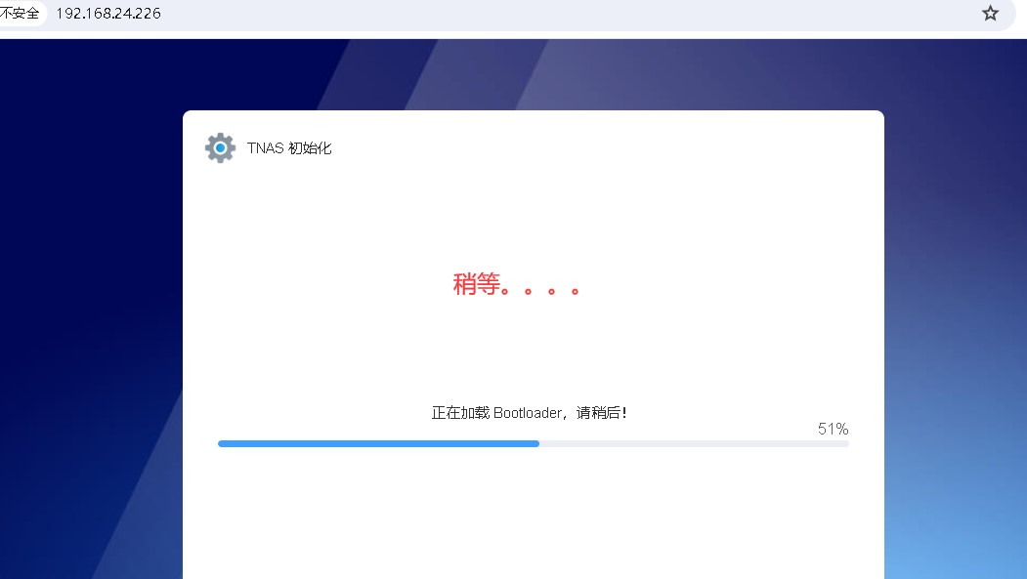Click the 正在加载 Bootloader status text
Image resolution: width=1027 pixels, height=579 pixels.
[530, 413]
